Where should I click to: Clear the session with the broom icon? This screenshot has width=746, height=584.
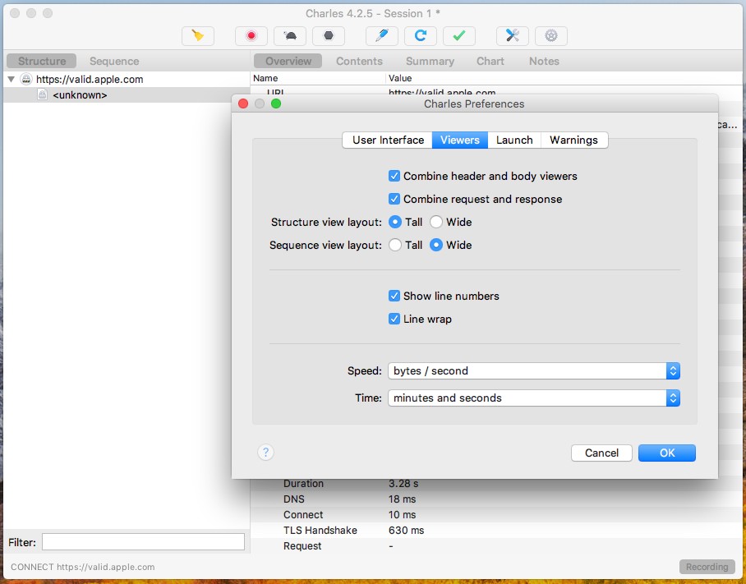(198, 36)
